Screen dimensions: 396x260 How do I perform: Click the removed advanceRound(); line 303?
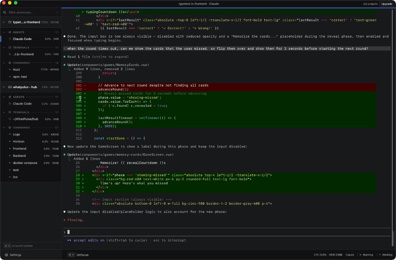click(225, 89)
